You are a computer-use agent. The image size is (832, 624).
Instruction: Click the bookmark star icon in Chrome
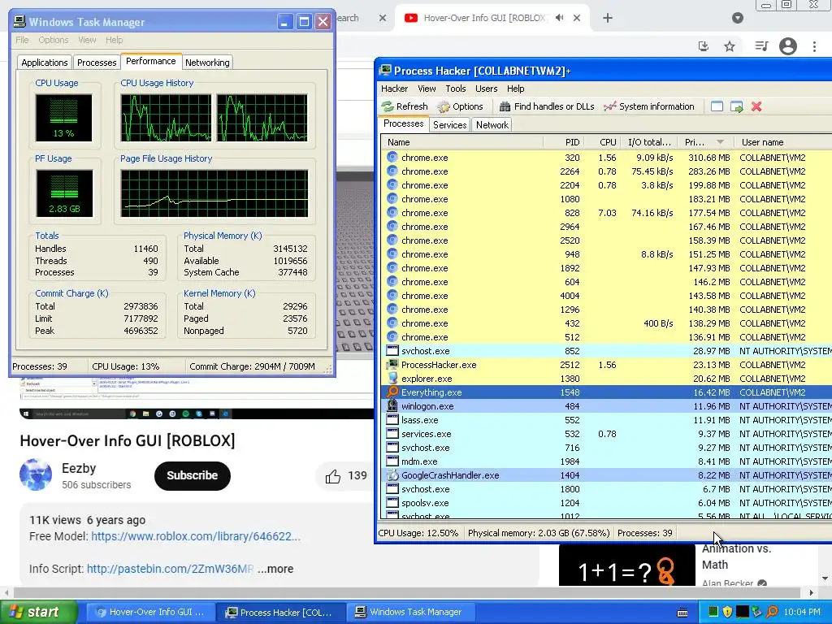(730, 46)
